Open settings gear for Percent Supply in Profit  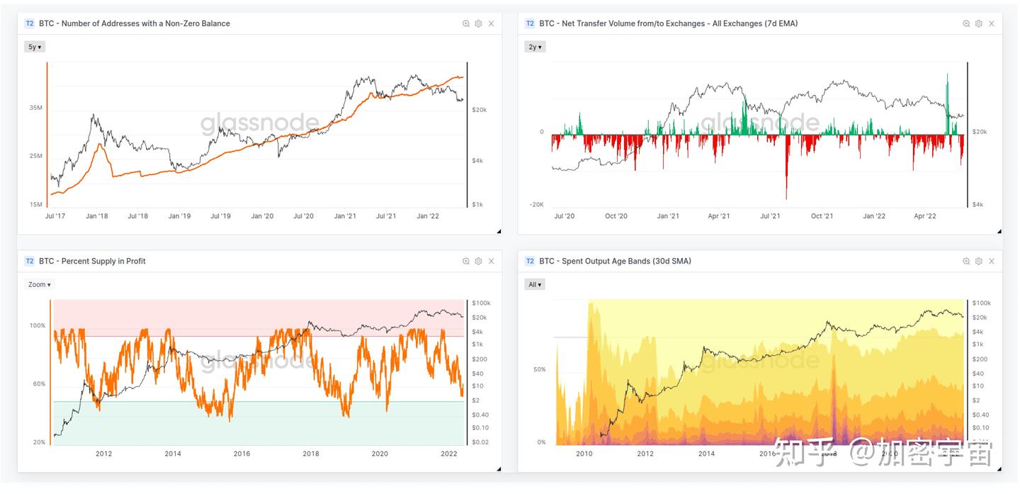coord(479,261)
